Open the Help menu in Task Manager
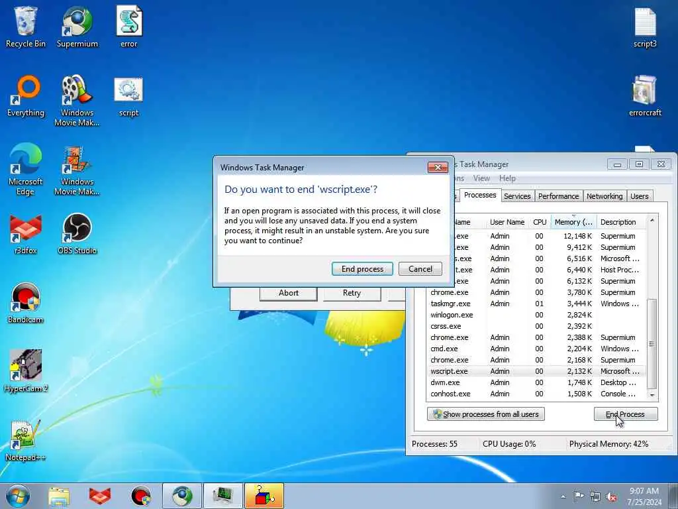Viewport: 678px width, 509px height. coord(507,178)
